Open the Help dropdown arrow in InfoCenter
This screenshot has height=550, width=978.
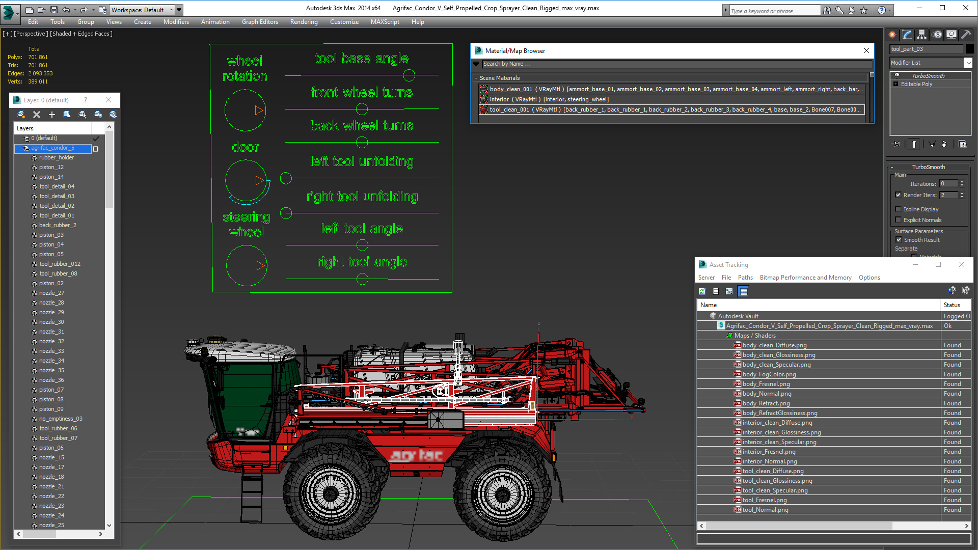point(889,10)
